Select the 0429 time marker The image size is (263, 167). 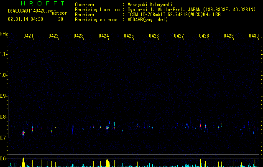click(229, 36)
